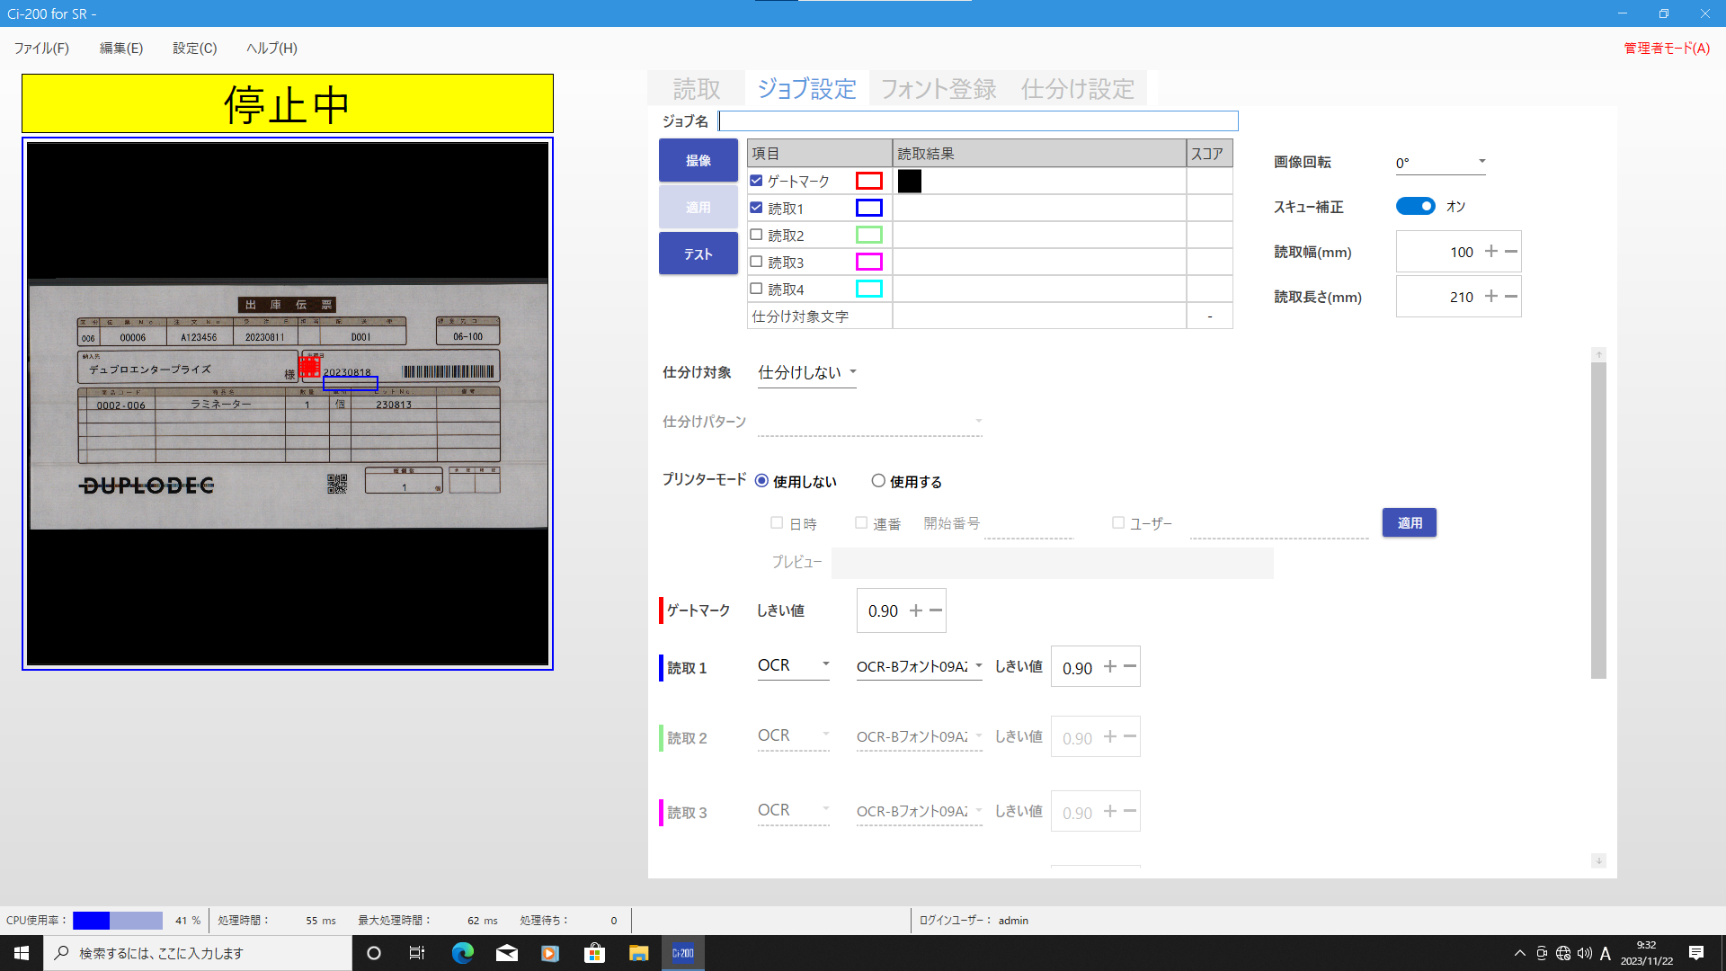
Task: Open the 仕分けパターン dropdown
Action: point(870,421)
